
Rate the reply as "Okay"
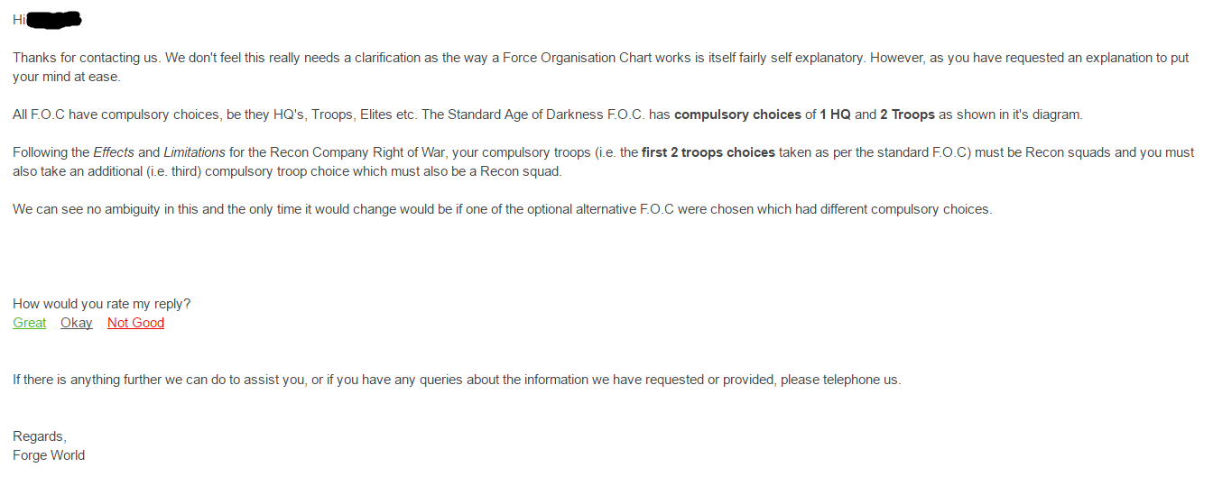point(76,323)
